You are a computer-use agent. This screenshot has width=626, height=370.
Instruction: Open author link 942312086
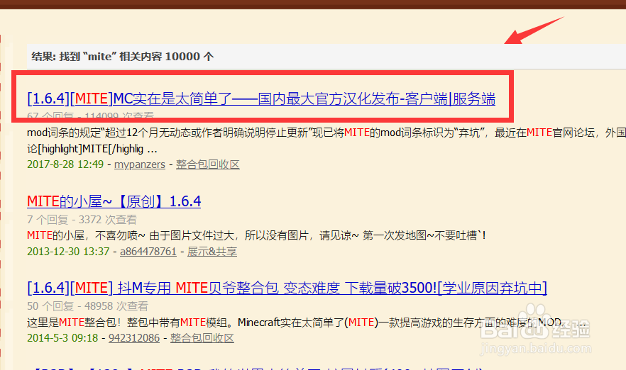134,338
